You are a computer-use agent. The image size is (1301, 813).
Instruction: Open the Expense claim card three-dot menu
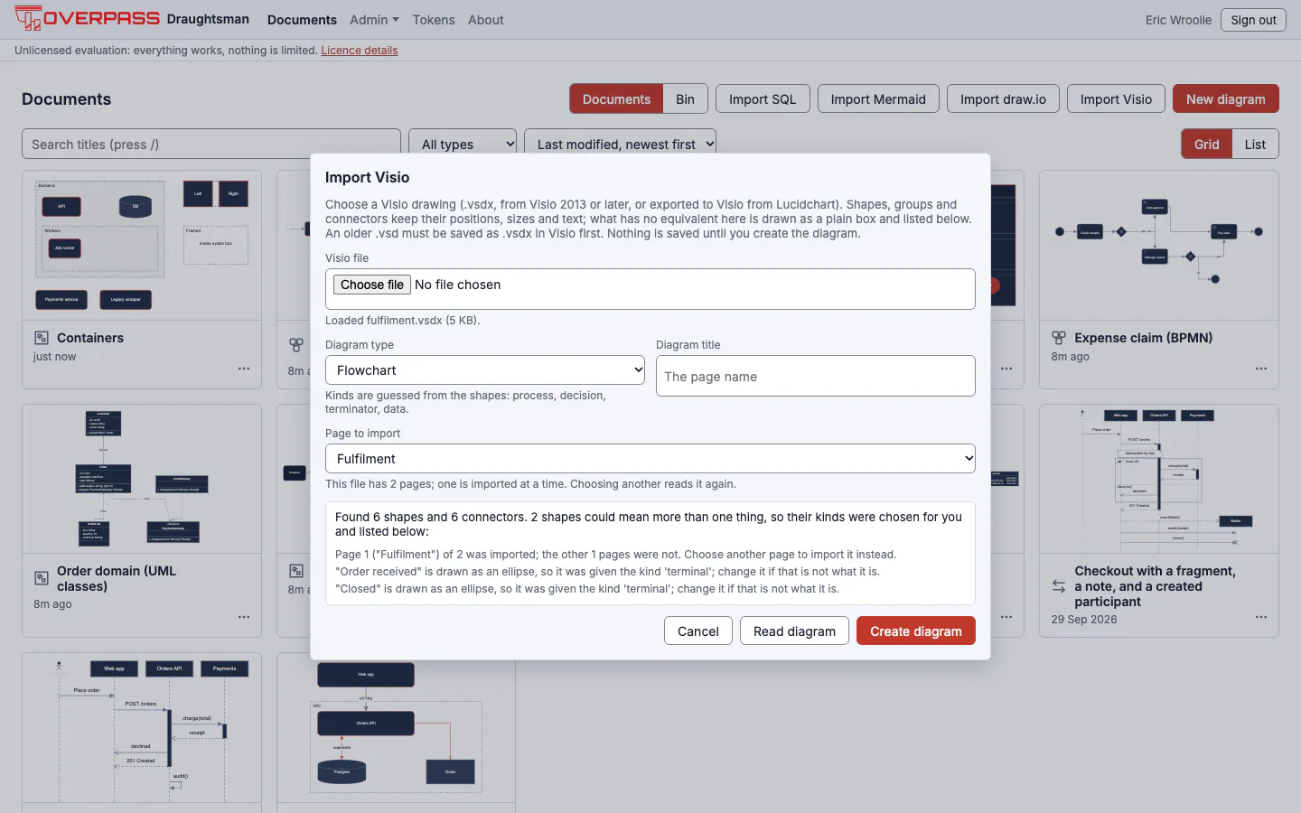pos(1261,369)
